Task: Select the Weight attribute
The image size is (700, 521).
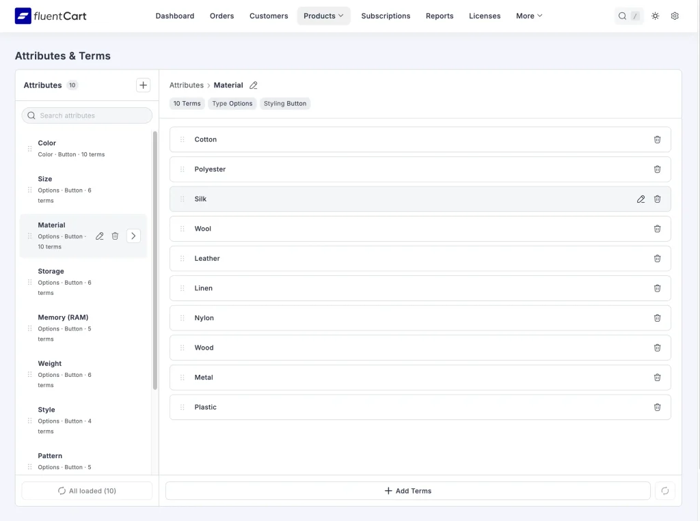Action: (x=83, y=374)
